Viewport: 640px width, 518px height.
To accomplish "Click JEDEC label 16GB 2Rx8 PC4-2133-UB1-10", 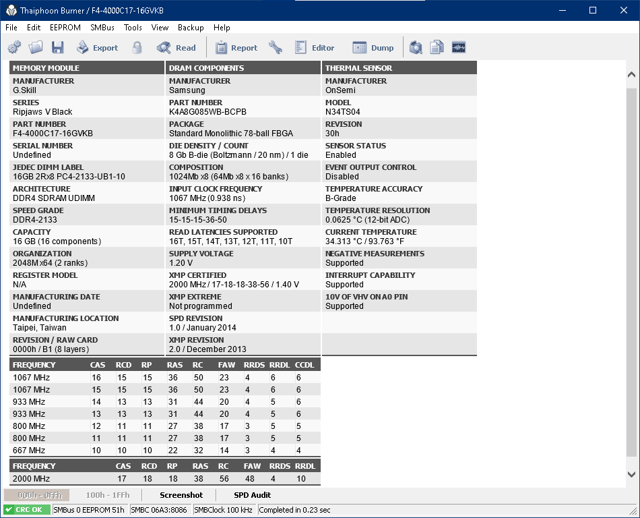I will click(x=69, y=177).
